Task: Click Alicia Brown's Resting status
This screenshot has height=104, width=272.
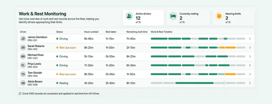Action: pyautogui.click(x=62, y=83)
